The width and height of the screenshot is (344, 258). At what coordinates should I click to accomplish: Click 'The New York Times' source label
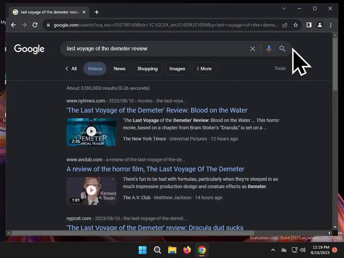coord(144,139)
